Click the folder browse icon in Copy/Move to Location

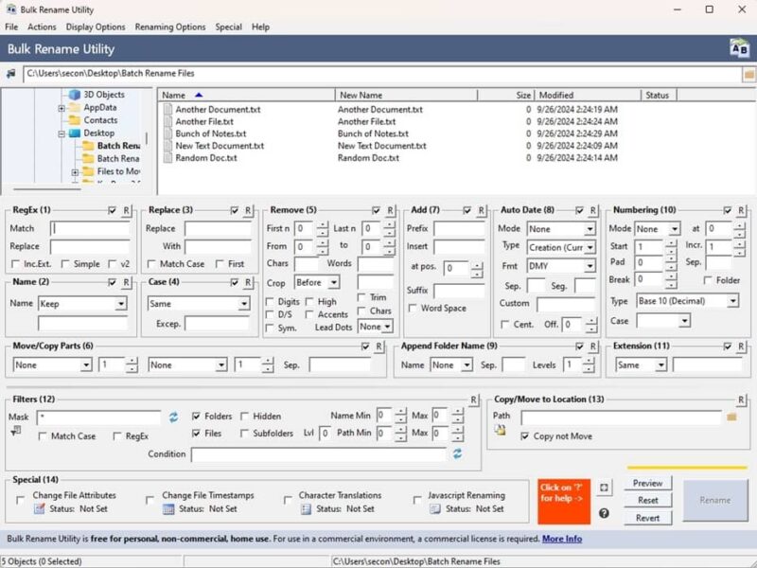point(732,417)
